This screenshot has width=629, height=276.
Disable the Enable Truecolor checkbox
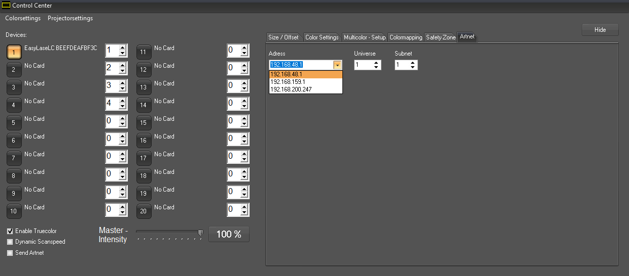click(10, 231)
